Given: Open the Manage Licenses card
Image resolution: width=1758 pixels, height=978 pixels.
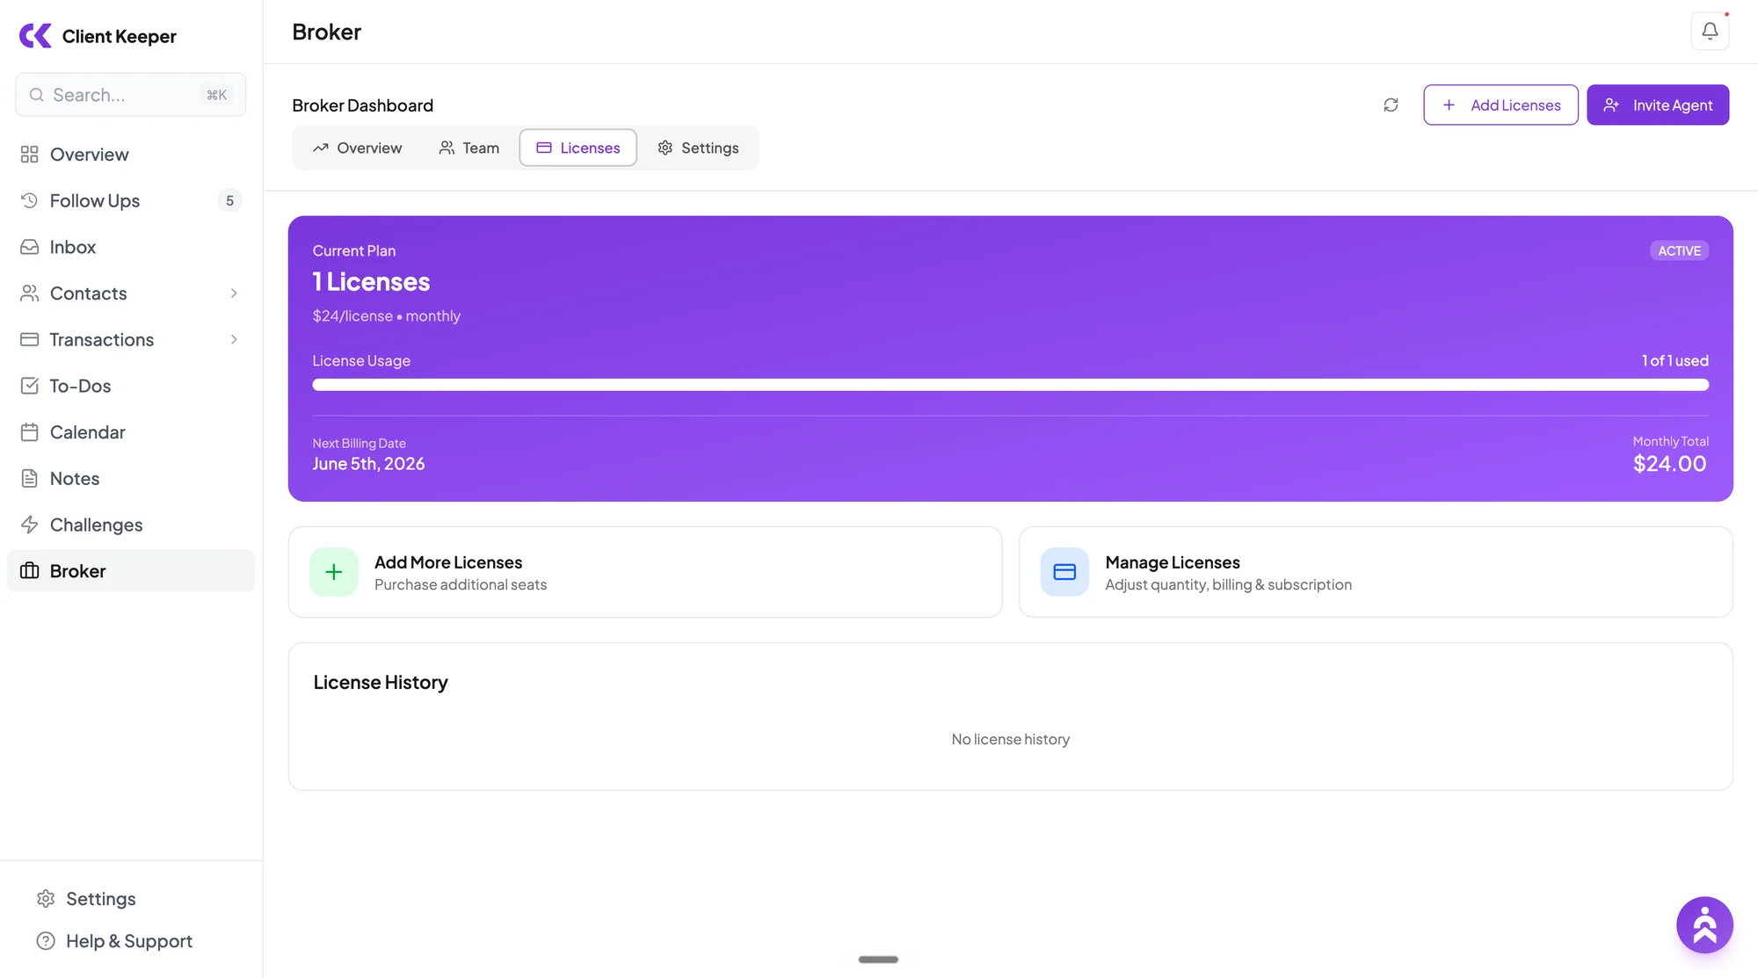Looking at the screenshot, I should point(1376,572).
